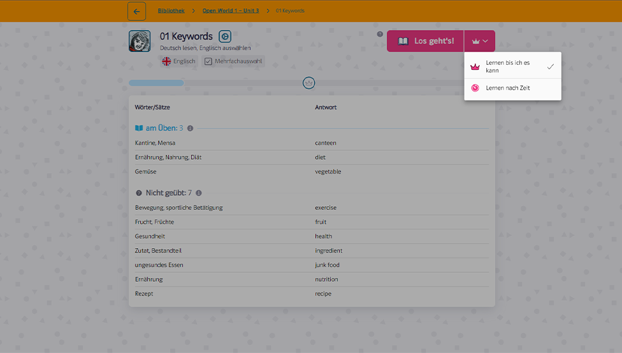Select the Englisch language chip
This screenshot has height=353, width=622.
[178, 62]
